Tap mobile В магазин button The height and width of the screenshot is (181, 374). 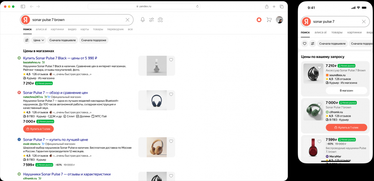(346, 90)
